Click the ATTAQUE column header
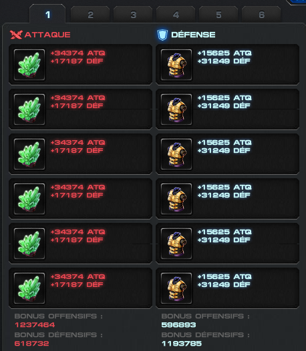 pos(47,35)
